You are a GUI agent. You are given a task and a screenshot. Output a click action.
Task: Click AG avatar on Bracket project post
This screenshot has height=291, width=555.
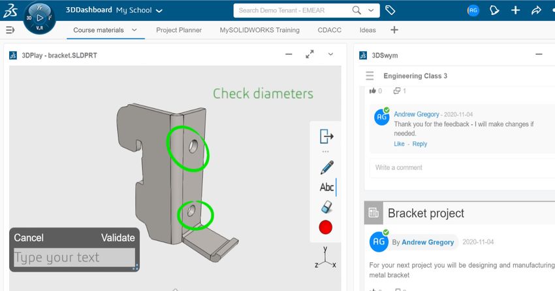(379, 241)
